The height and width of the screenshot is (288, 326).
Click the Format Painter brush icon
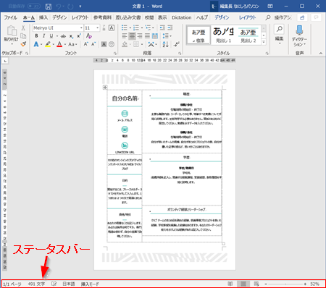click(23, 44)
